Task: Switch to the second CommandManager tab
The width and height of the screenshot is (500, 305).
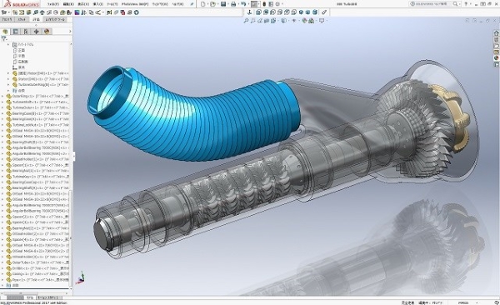Action: [22, 19]
